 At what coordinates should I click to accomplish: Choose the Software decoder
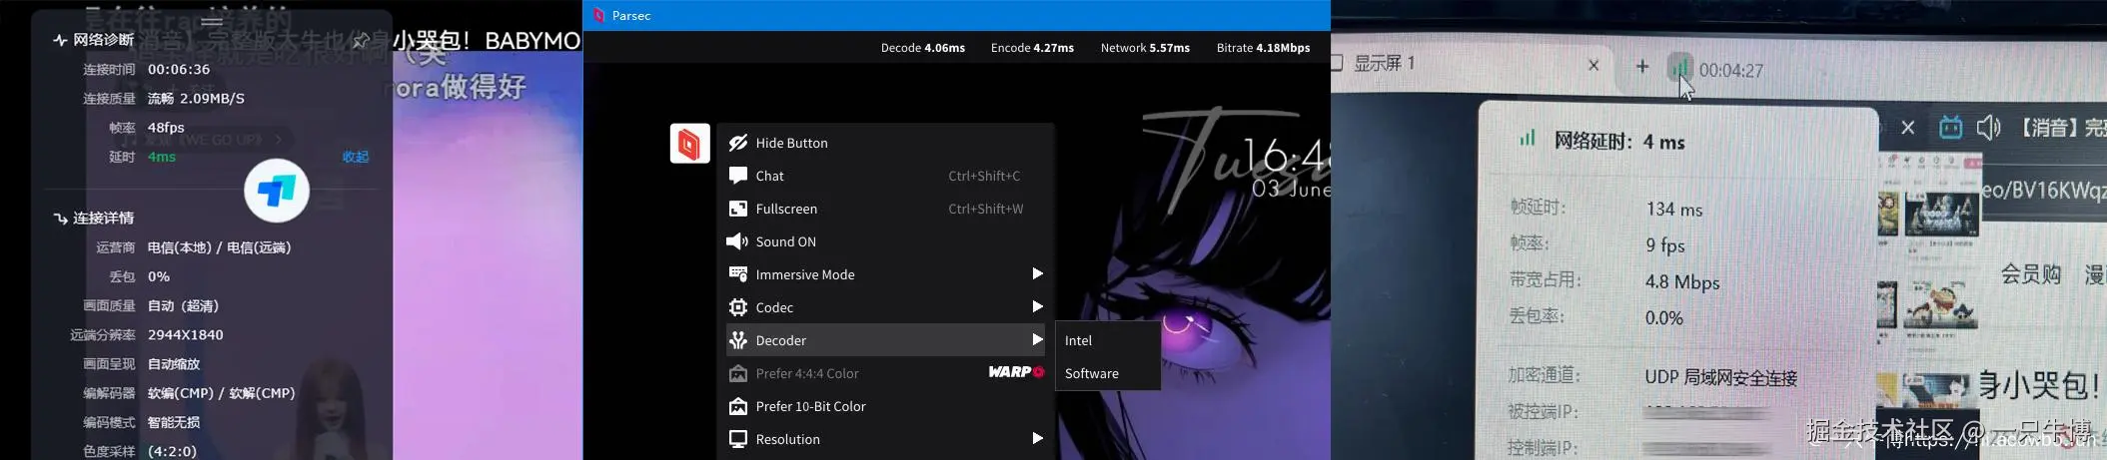[x=1108, y=373]
